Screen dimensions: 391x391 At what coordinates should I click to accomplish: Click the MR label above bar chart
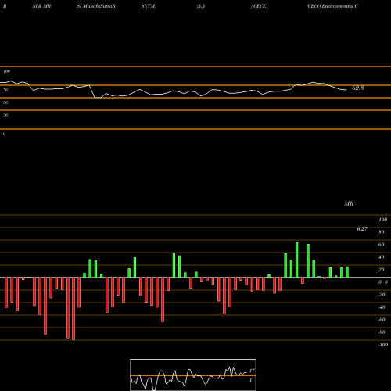(349, 203)
